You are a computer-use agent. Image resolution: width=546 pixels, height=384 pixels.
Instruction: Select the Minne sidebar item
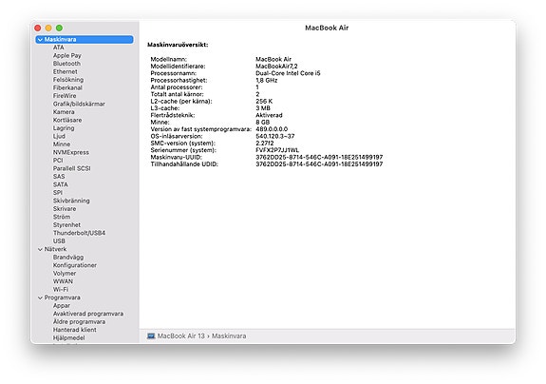(62, 144)
